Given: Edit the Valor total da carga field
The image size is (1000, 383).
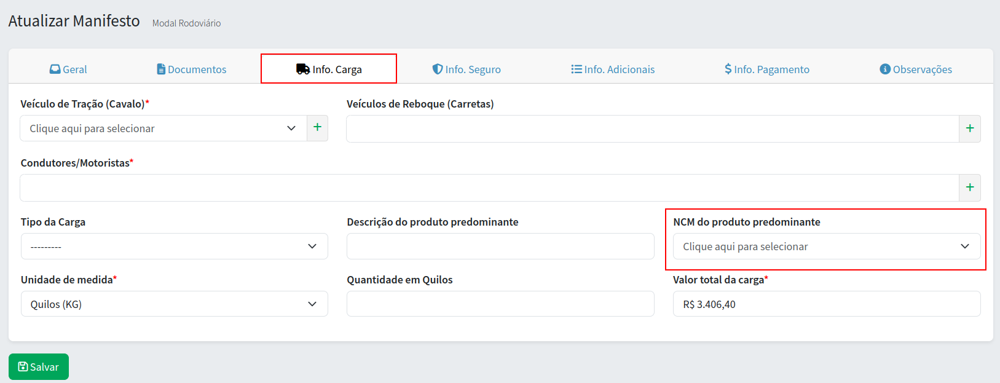Looking at the screenshot, I should (x=826, y=304).
